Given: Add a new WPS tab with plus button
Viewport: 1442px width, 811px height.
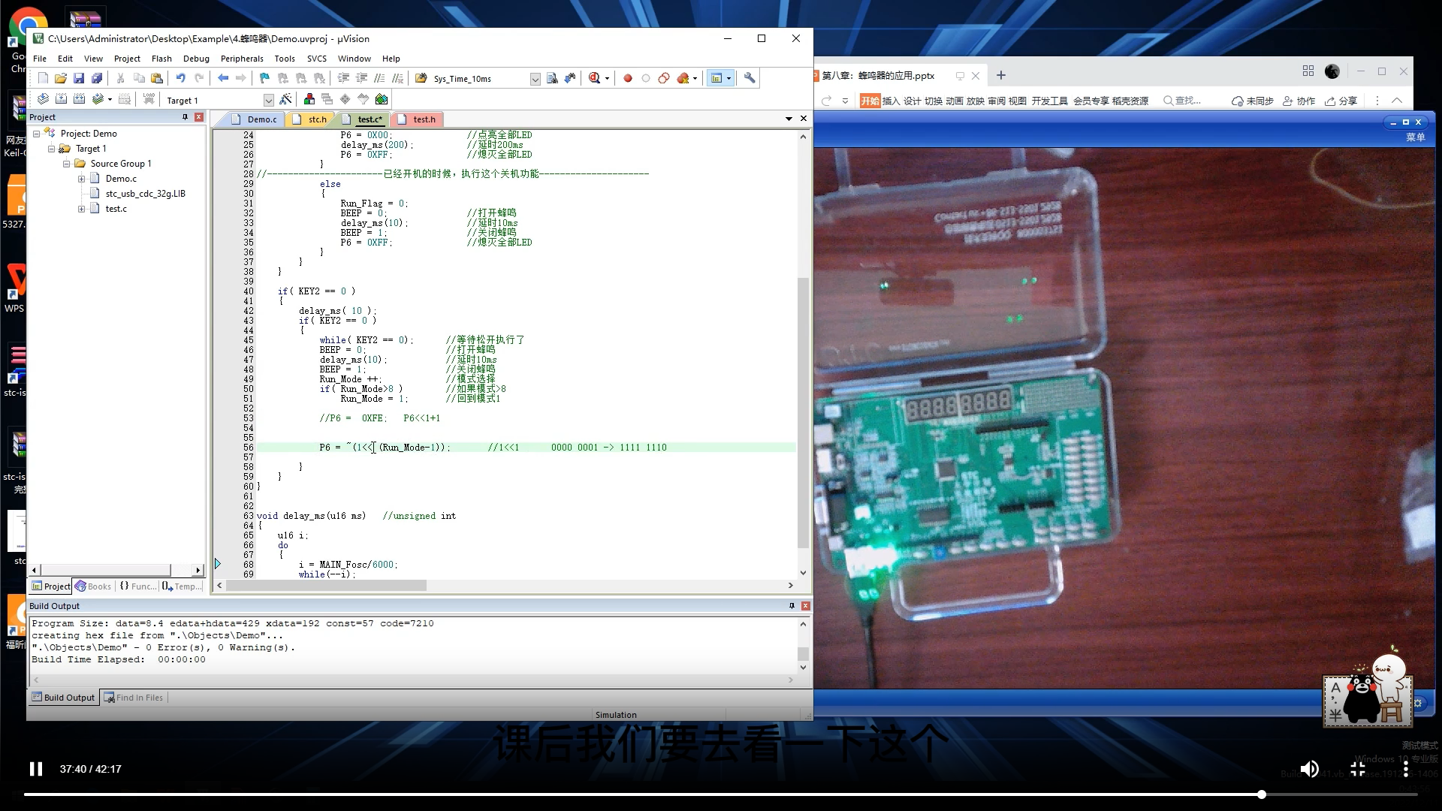Looking at the screenshot, I should point(1000,75).
